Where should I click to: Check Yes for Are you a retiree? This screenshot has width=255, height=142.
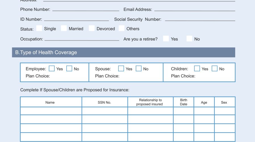[x=166, y=39]
